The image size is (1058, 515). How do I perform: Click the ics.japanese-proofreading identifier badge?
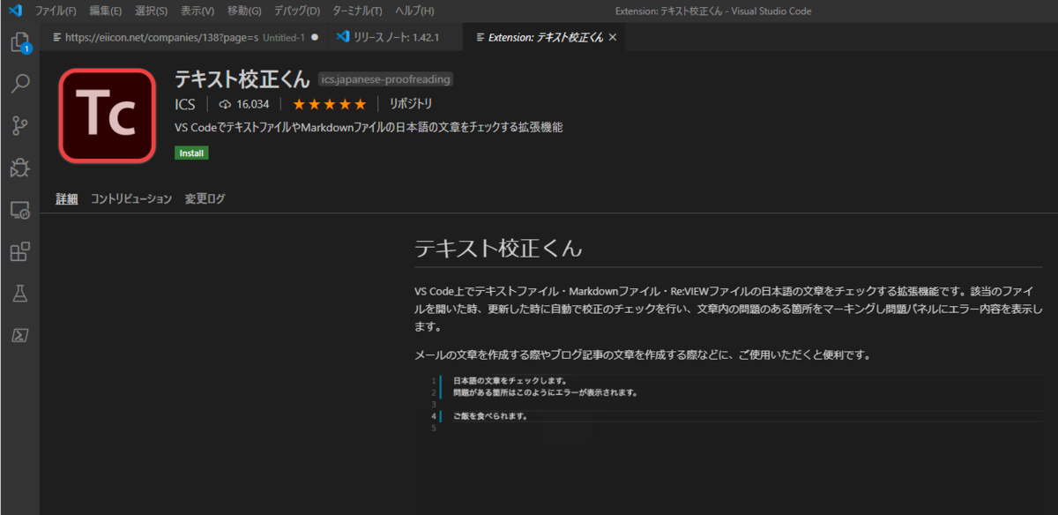385,79
